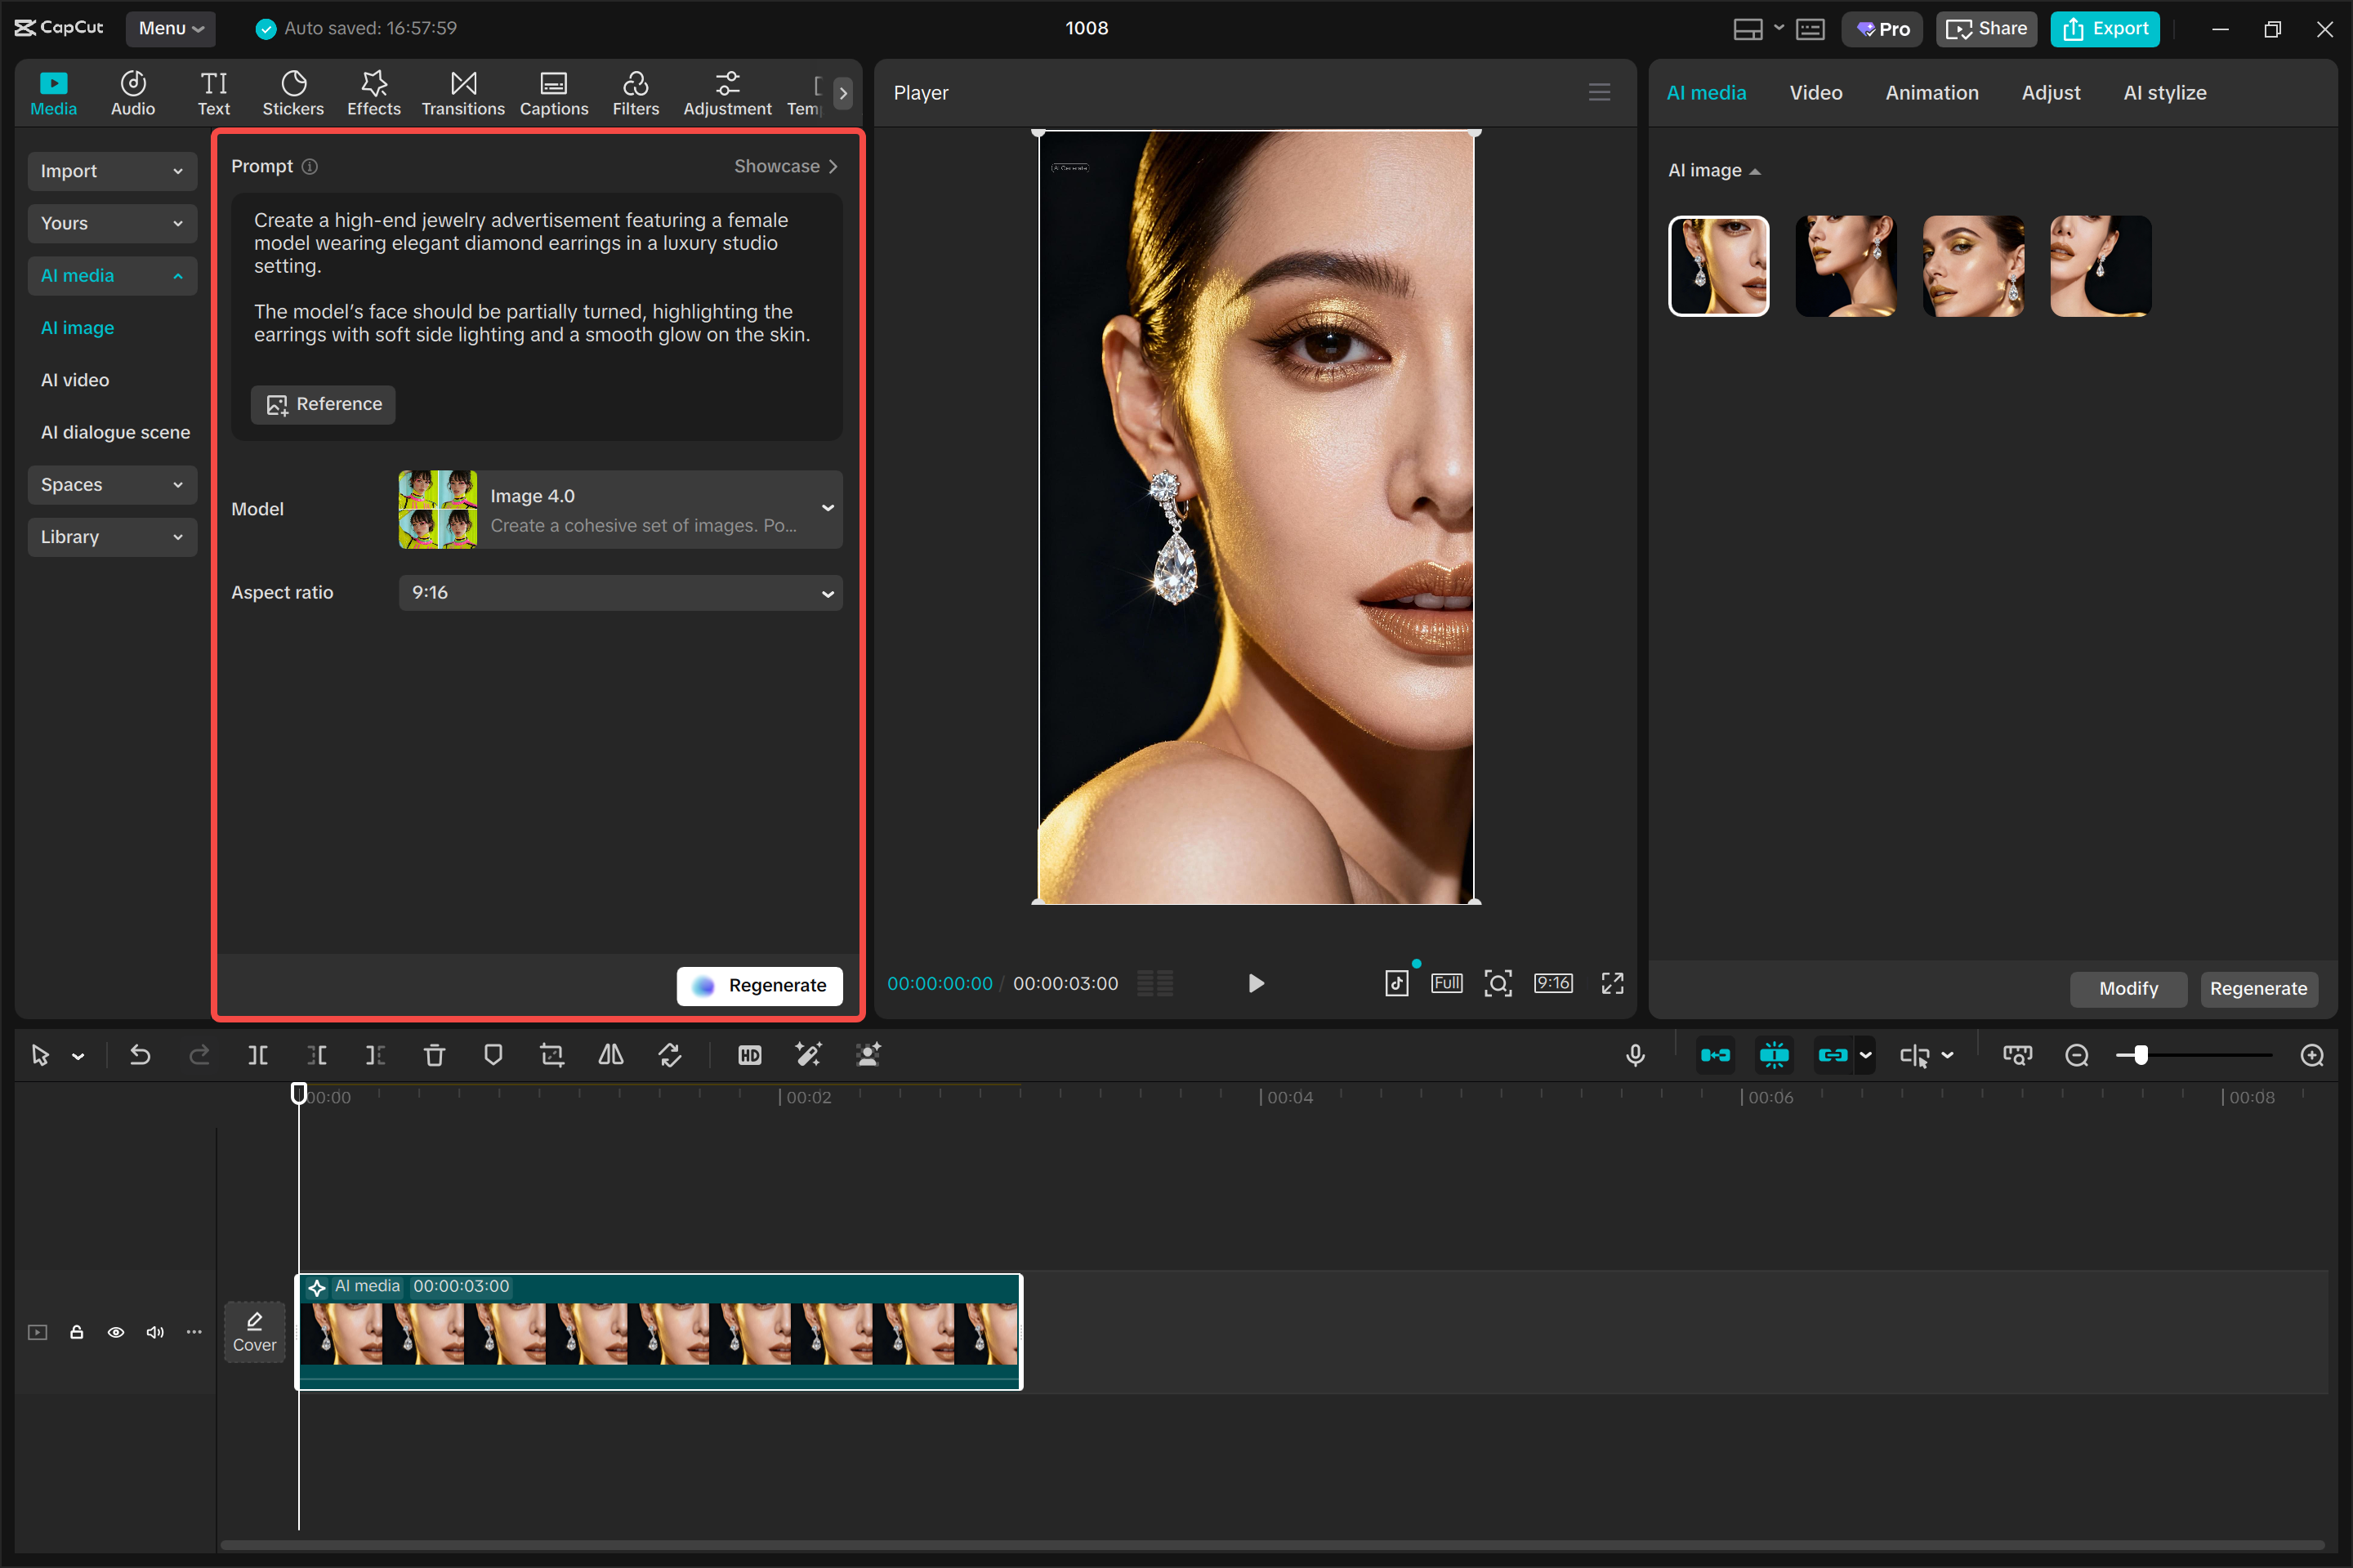Click the microphone record voiceover icon
Image resolution: width=2353 pixels, height=1568 pixels.
tap(1635, 1055)
